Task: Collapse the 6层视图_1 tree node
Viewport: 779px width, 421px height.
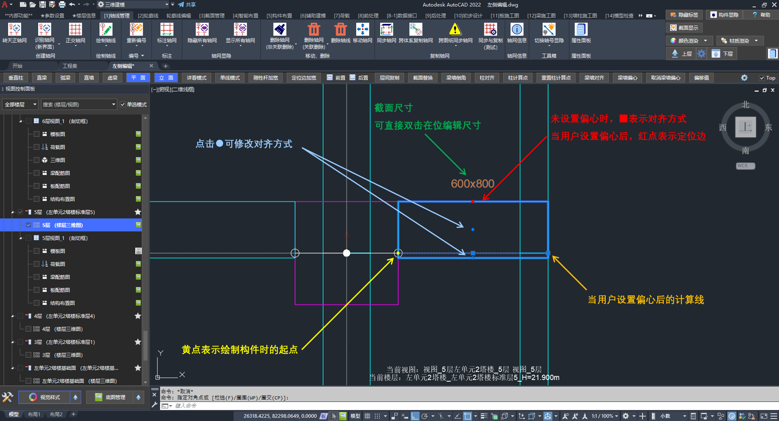Action: pos(21,121)
